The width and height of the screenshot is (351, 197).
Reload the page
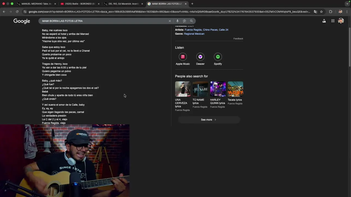click(x=17, y=12)
